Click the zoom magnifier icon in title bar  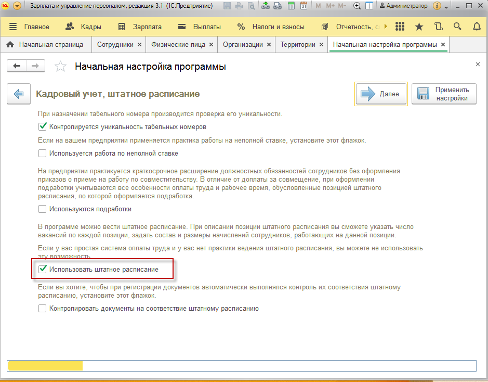point(357,6)
